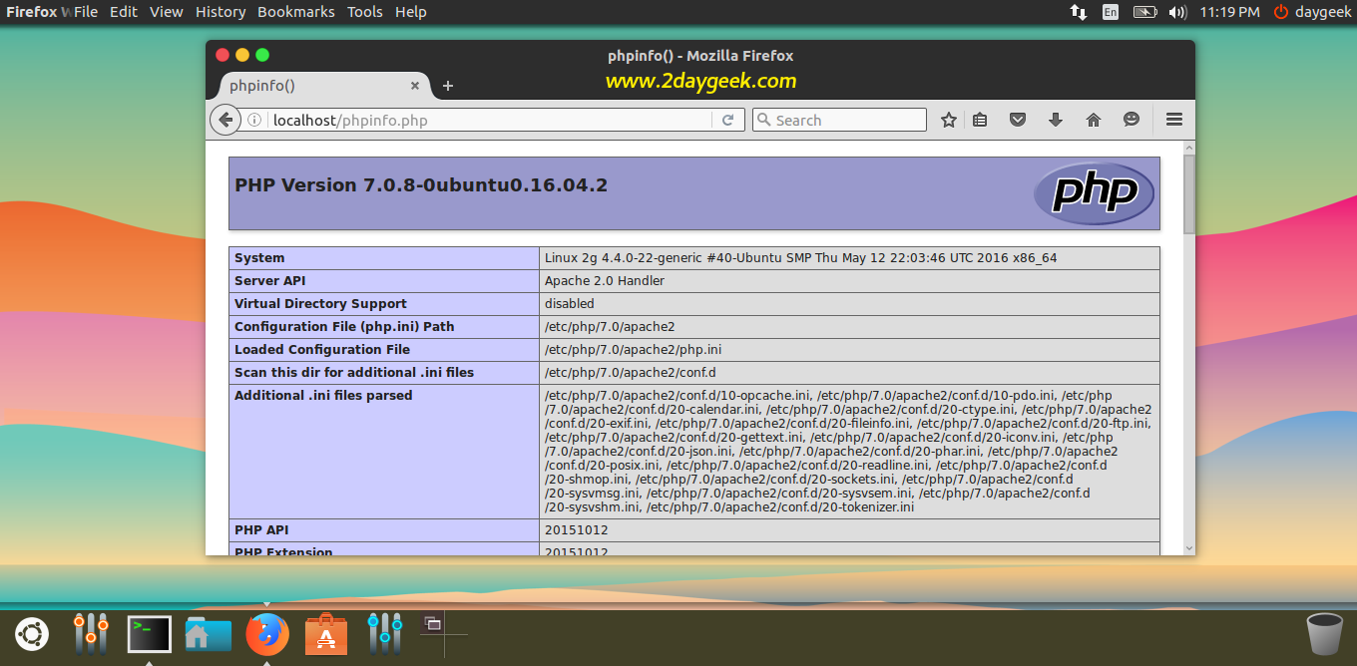
Task: Go to Firefox home page icon
Action: pyautogui.click(x=1094, y=120)
